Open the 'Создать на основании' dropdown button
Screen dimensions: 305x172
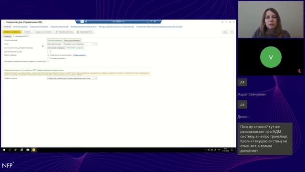coord(43,32)
